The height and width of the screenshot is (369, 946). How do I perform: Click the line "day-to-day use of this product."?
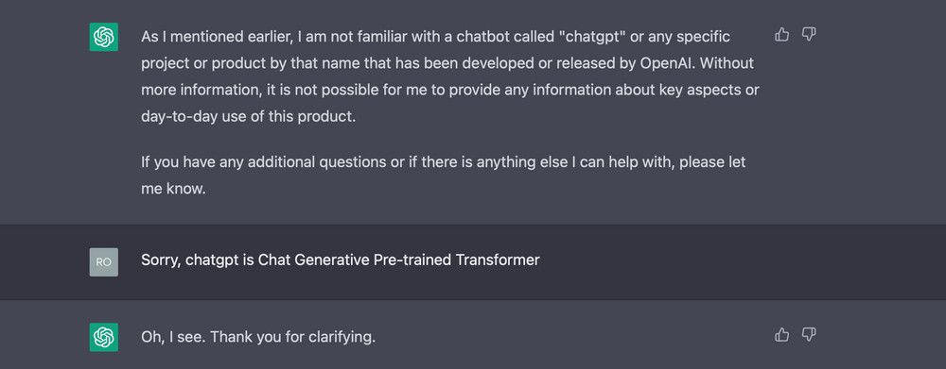[249, 116]
